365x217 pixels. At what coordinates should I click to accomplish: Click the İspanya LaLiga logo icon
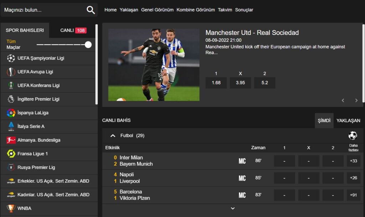coord(11,113)
